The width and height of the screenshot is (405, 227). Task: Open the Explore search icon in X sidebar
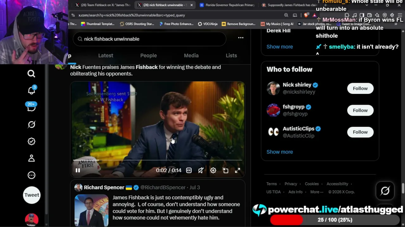[x=31, y=74]
